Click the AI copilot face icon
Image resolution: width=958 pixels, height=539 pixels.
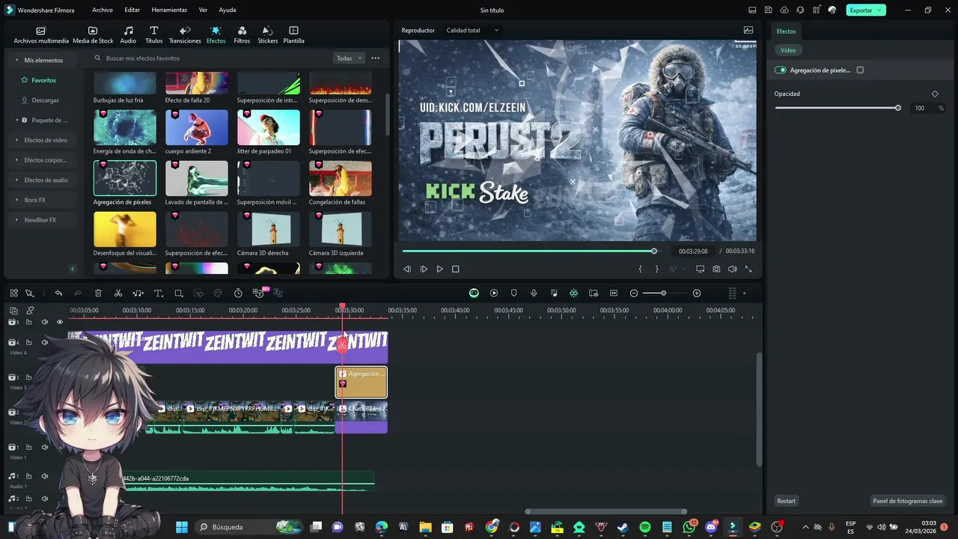point(474,293)
